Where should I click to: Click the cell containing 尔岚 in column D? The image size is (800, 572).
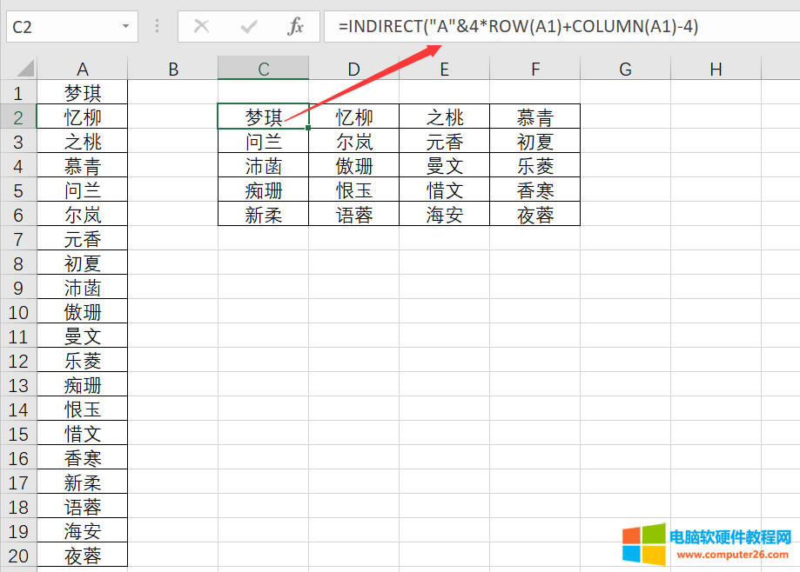353,141
